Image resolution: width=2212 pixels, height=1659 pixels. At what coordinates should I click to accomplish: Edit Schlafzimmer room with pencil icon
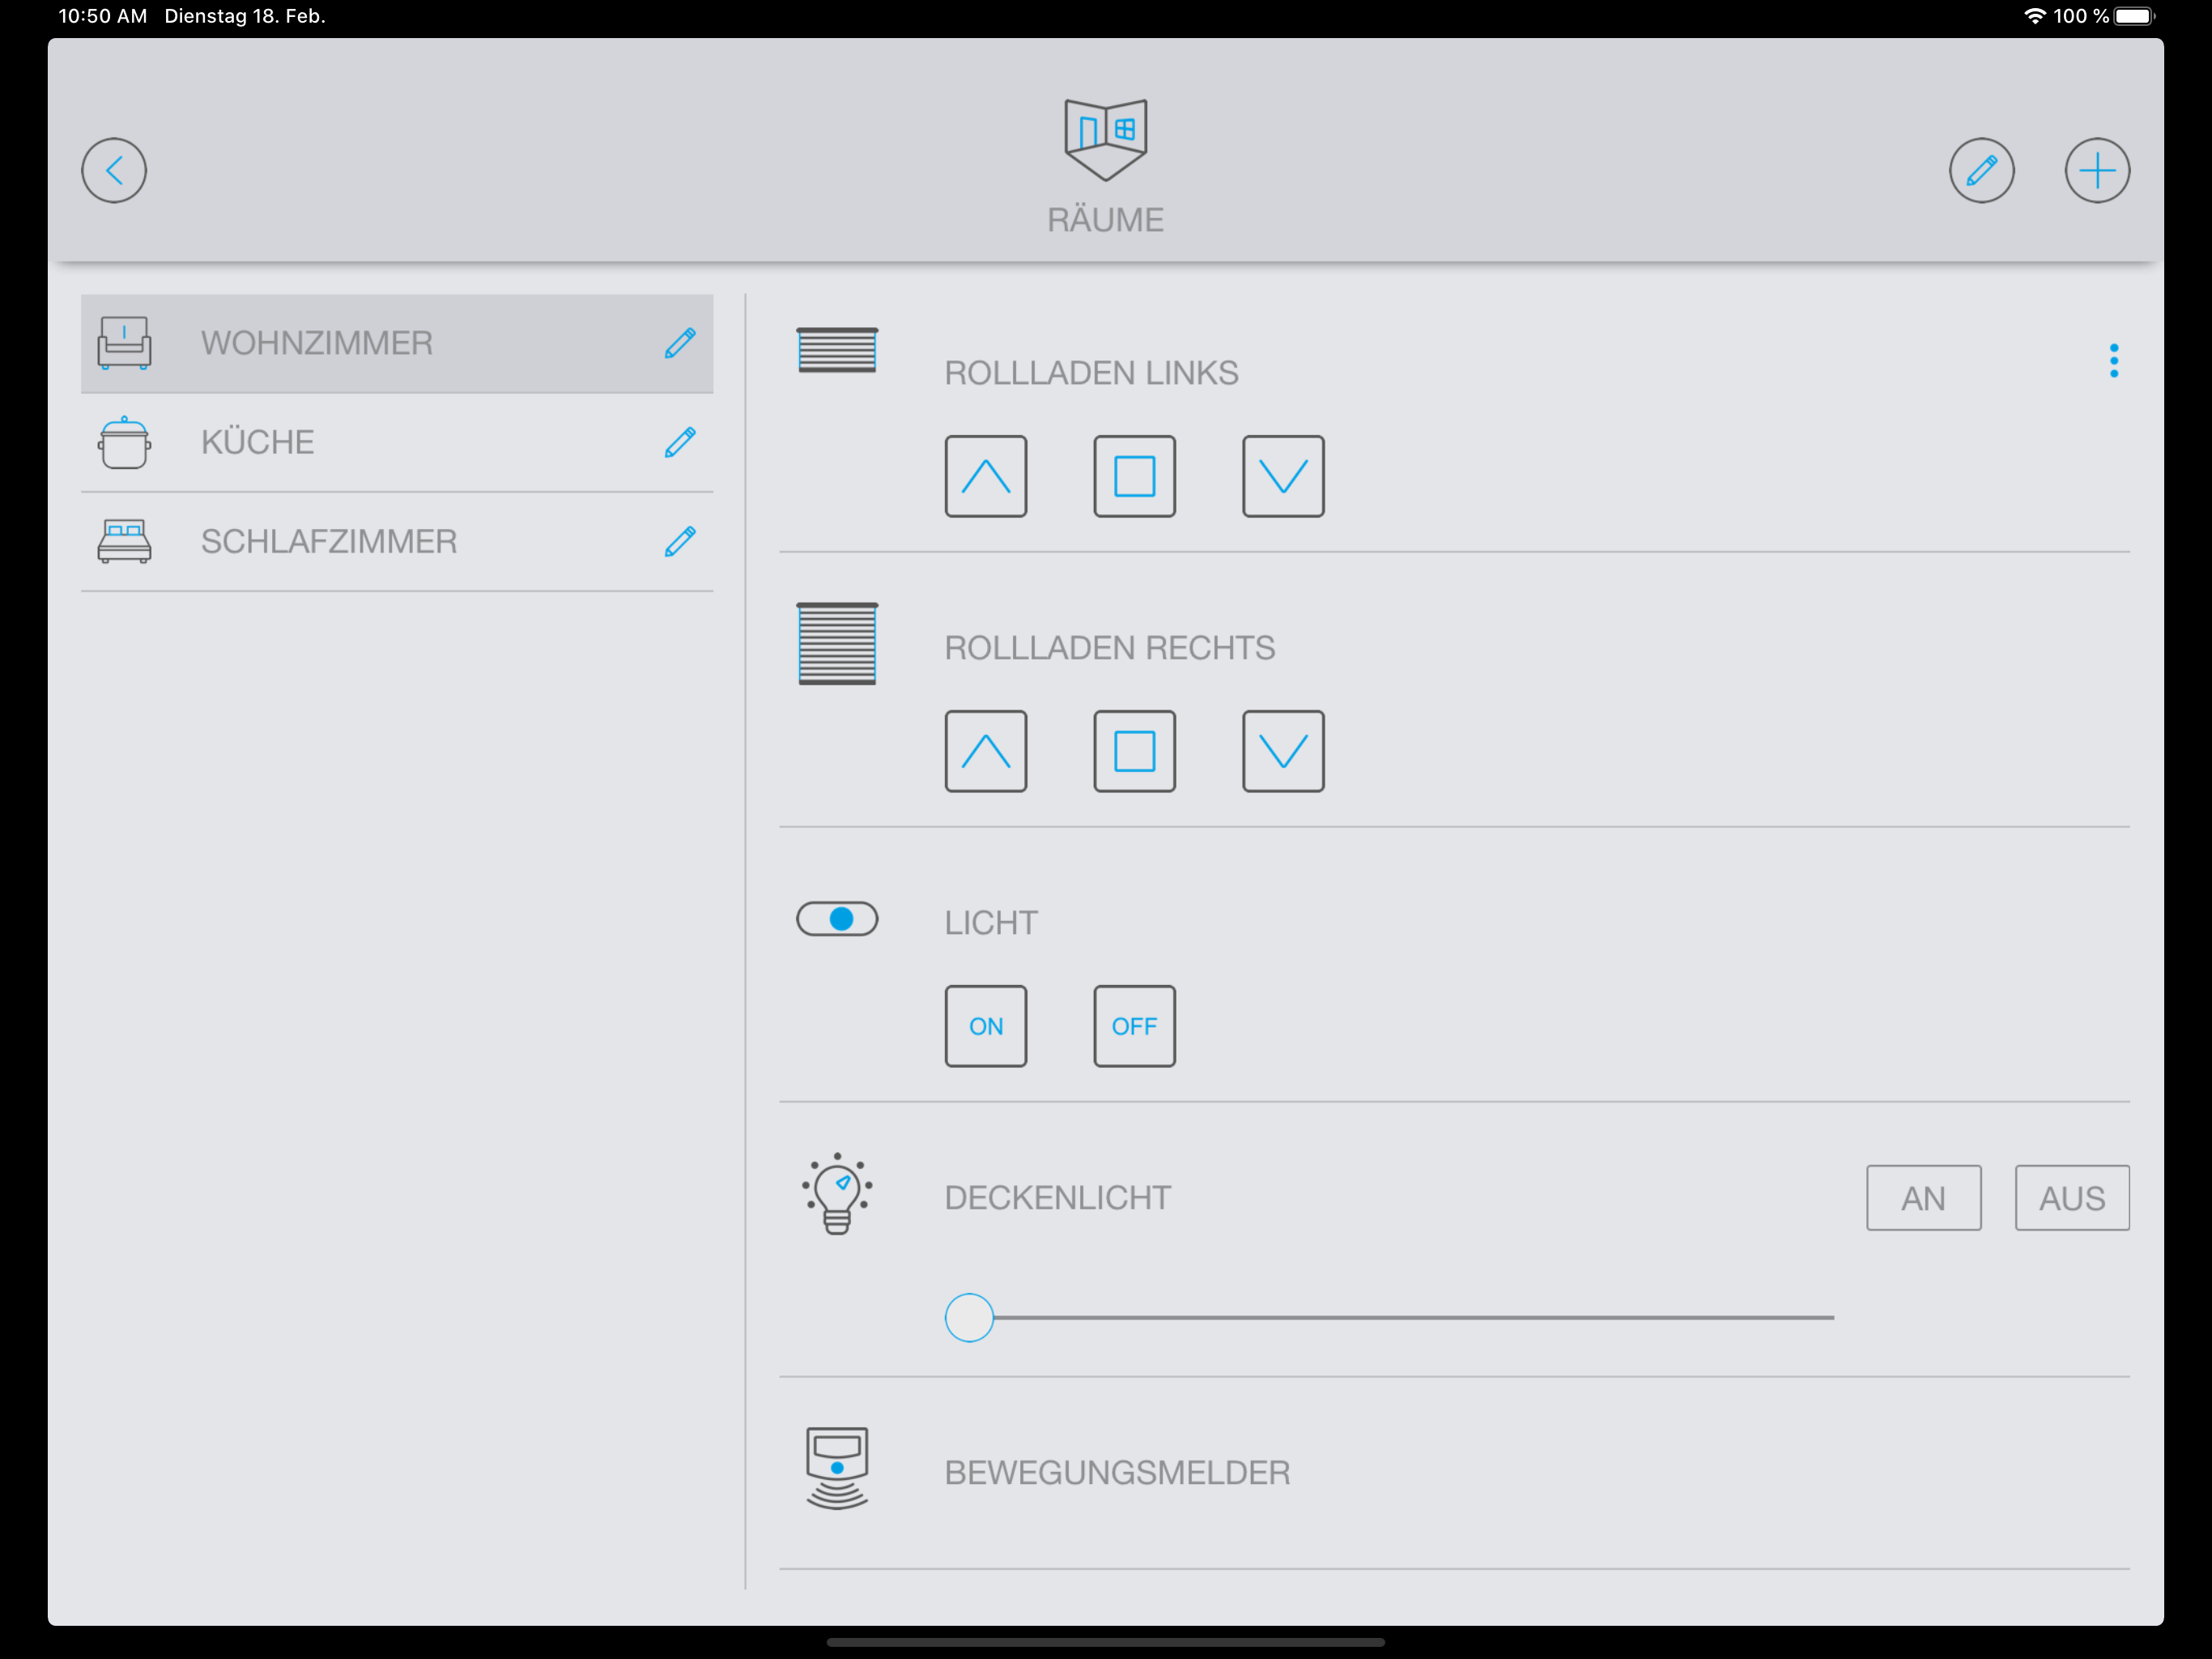coord(680,541)
